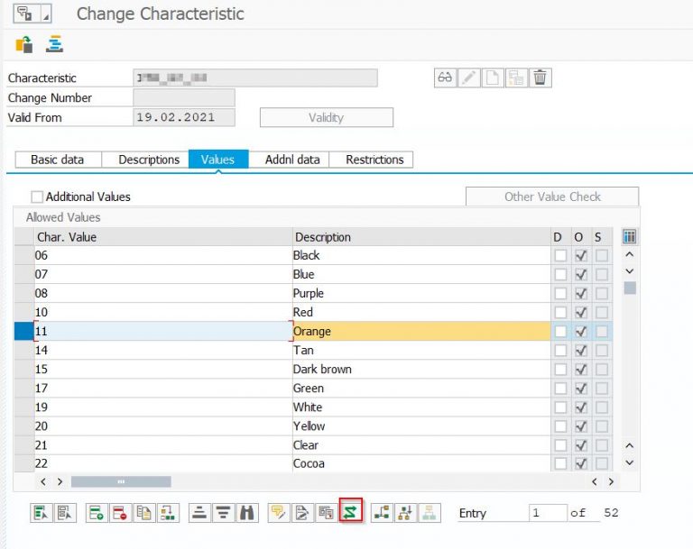Click the table scroll down arrow at bottom
This screenshot has width=693, height=549.
629,462
